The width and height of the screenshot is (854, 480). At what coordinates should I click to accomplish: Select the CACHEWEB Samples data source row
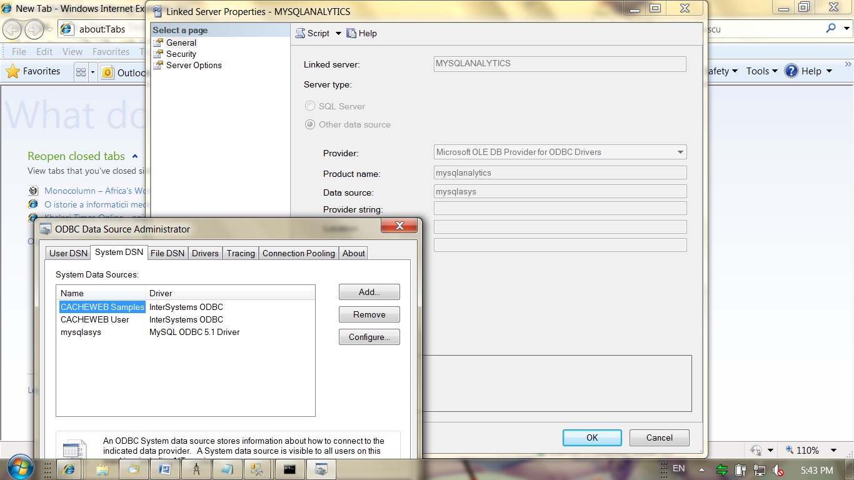(186, 307)
